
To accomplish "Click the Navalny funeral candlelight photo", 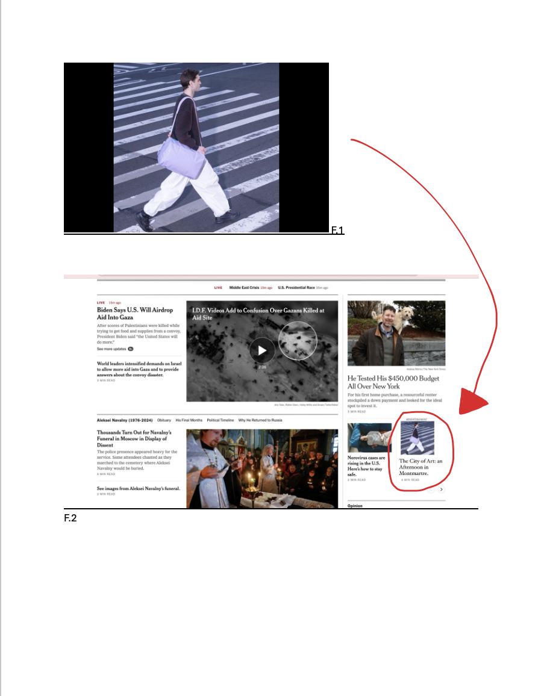I will [262, 469].
